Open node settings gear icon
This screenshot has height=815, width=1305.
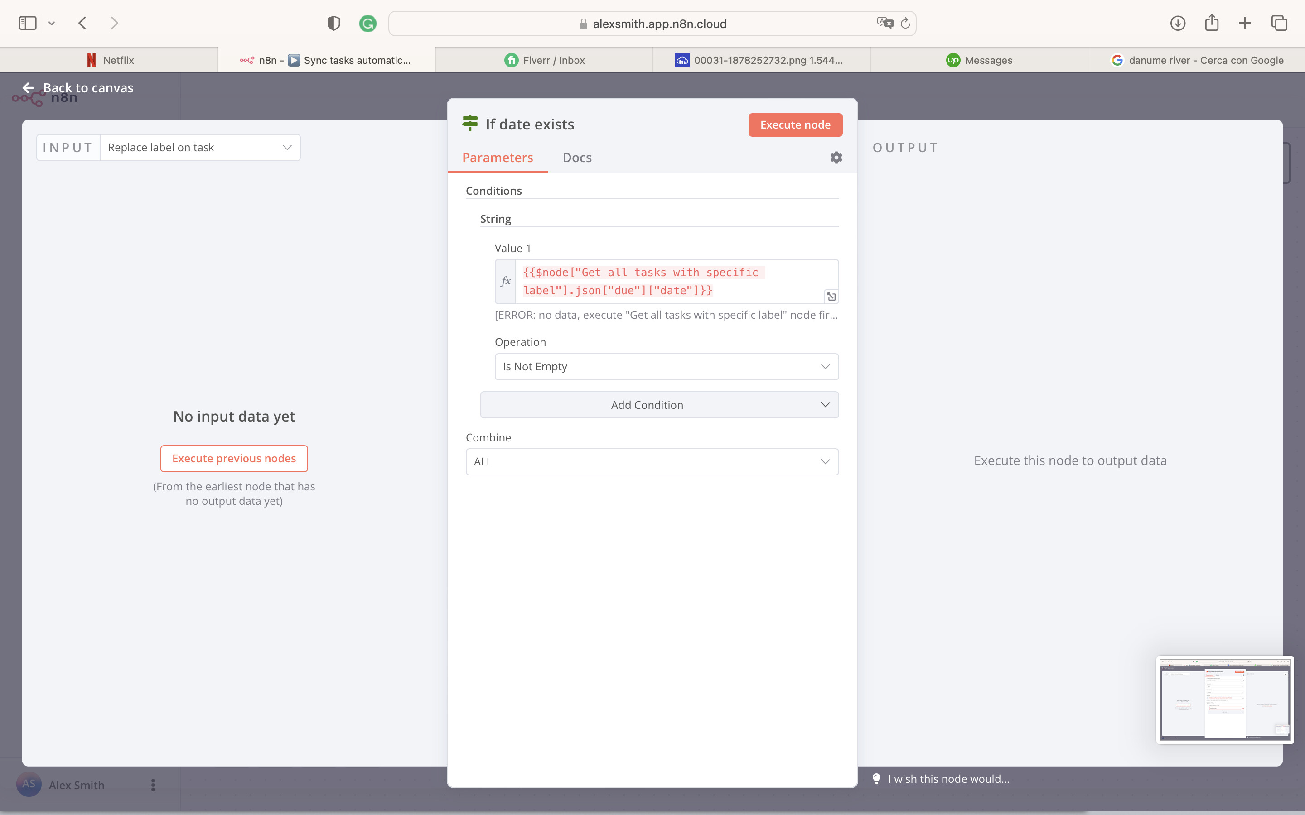click(x=836, y=158)
